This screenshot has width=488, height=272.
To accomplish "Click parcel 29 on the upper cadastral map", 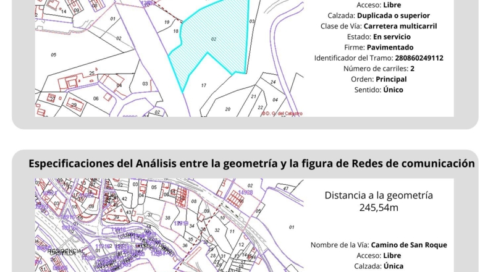I will [74, 105].
